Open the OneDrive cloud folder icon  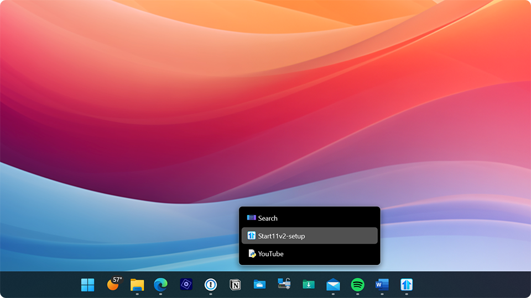(259, 285)
